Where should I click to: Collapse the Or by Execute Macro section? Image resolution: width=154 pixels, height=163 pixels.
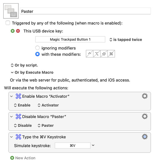click(x=12, y=72)
